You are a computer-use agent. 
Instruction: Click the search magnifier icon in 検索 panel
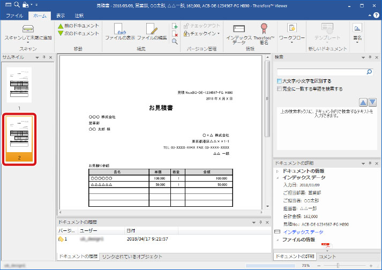click(369, 71)
